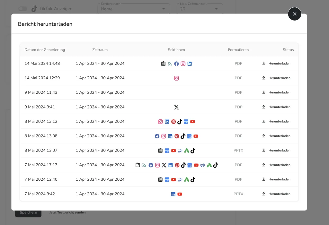Viewport: 329px width, 225px height.
Task: Click the X icon in 7 Mai 17:17 row
Action: click(x=164, y=165)
